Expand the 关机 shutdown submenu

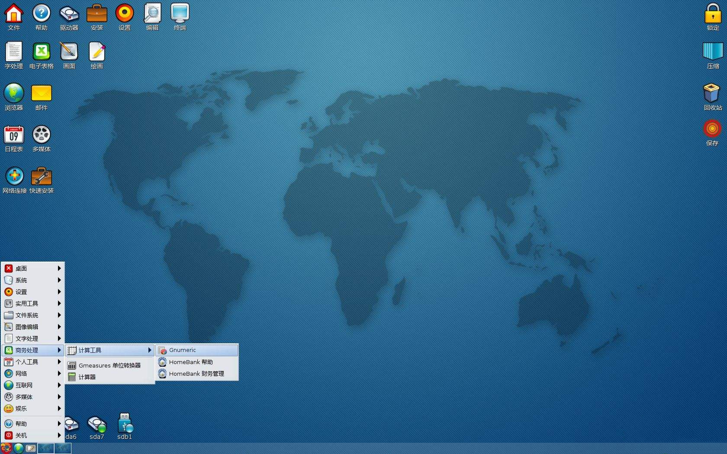(33, 435)
